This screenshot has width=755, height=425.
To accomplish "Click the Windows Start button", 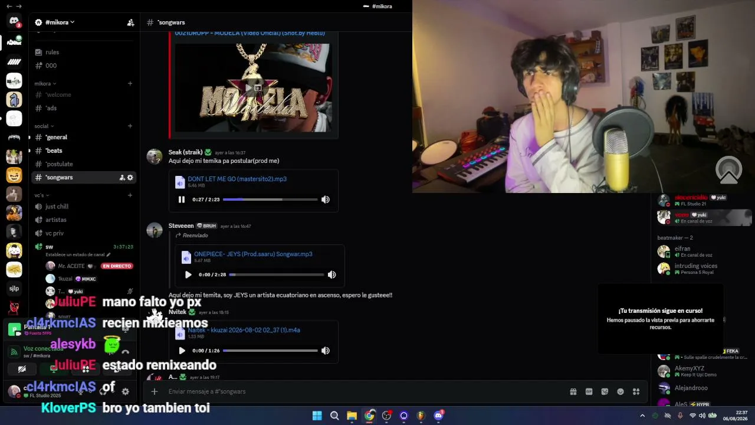I will click(317, 416).
